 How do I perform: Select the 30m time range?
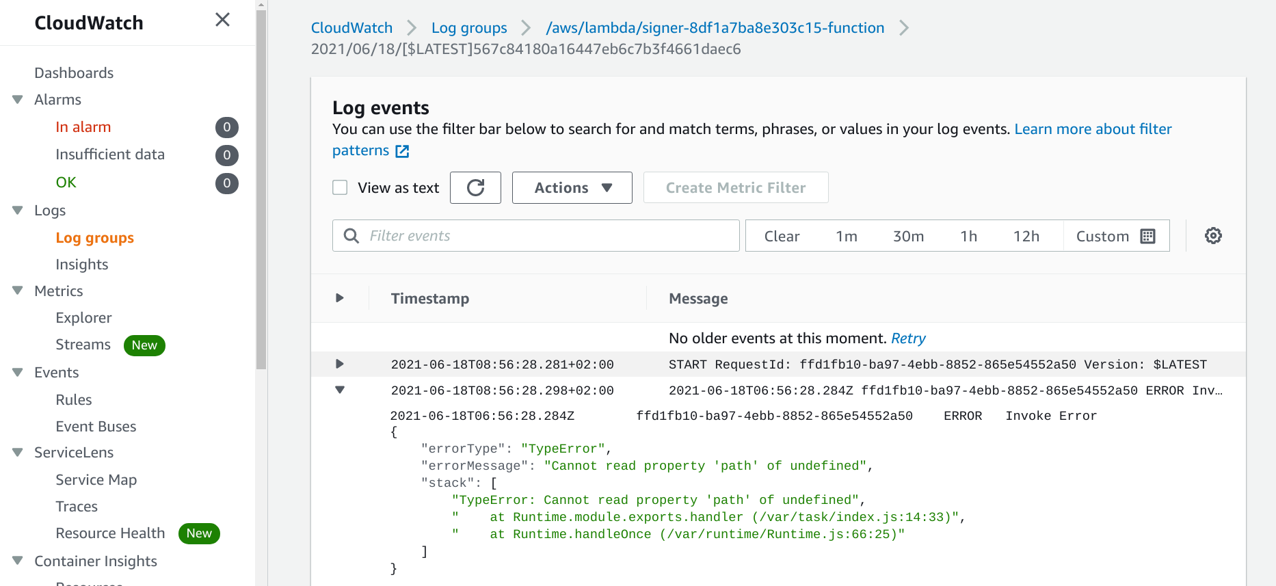(x=908, y=236)
